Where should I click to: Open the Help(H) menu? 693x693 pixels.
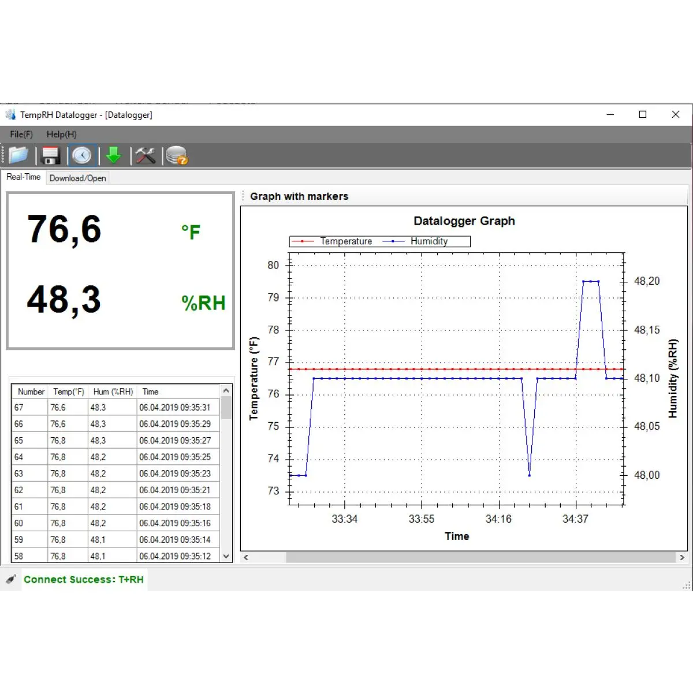click(61, 134)
